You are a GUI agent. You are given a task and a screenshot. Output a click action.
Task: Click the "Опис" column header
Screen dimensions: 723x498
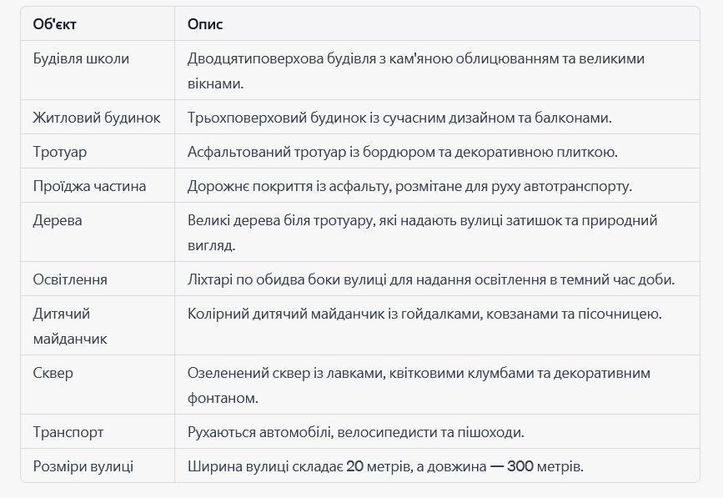pos(205,24)
